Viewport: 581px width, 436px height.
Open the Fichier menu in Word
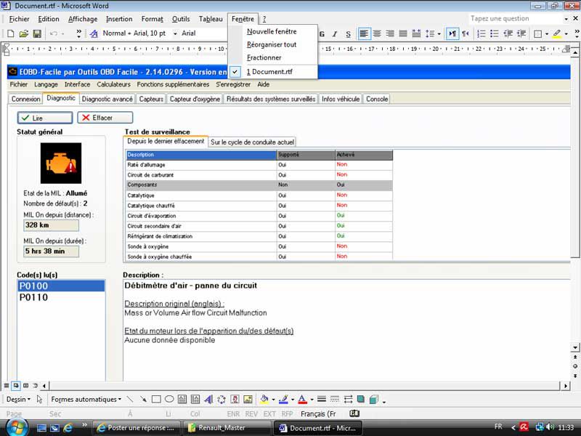[20, 19]
